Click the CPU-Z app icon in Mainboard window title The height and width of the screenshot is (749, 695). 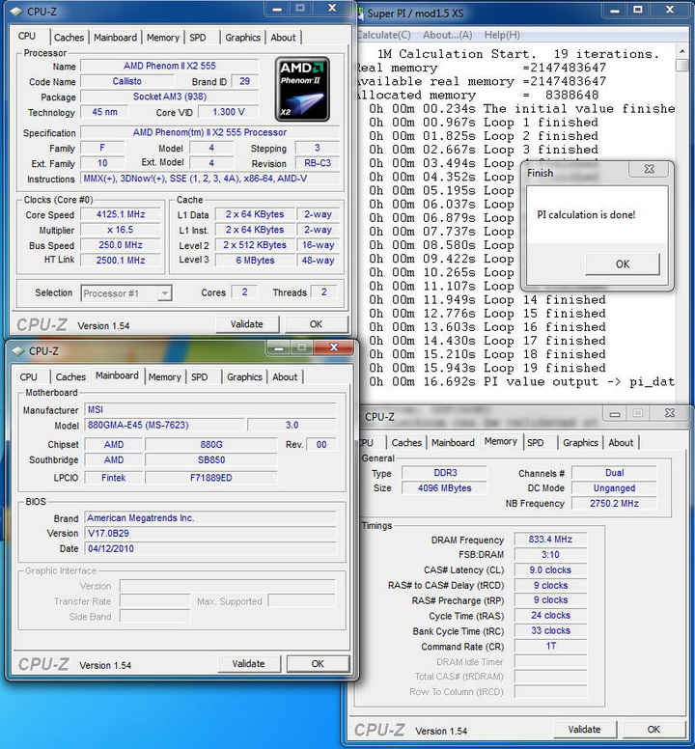pos(18,351)
